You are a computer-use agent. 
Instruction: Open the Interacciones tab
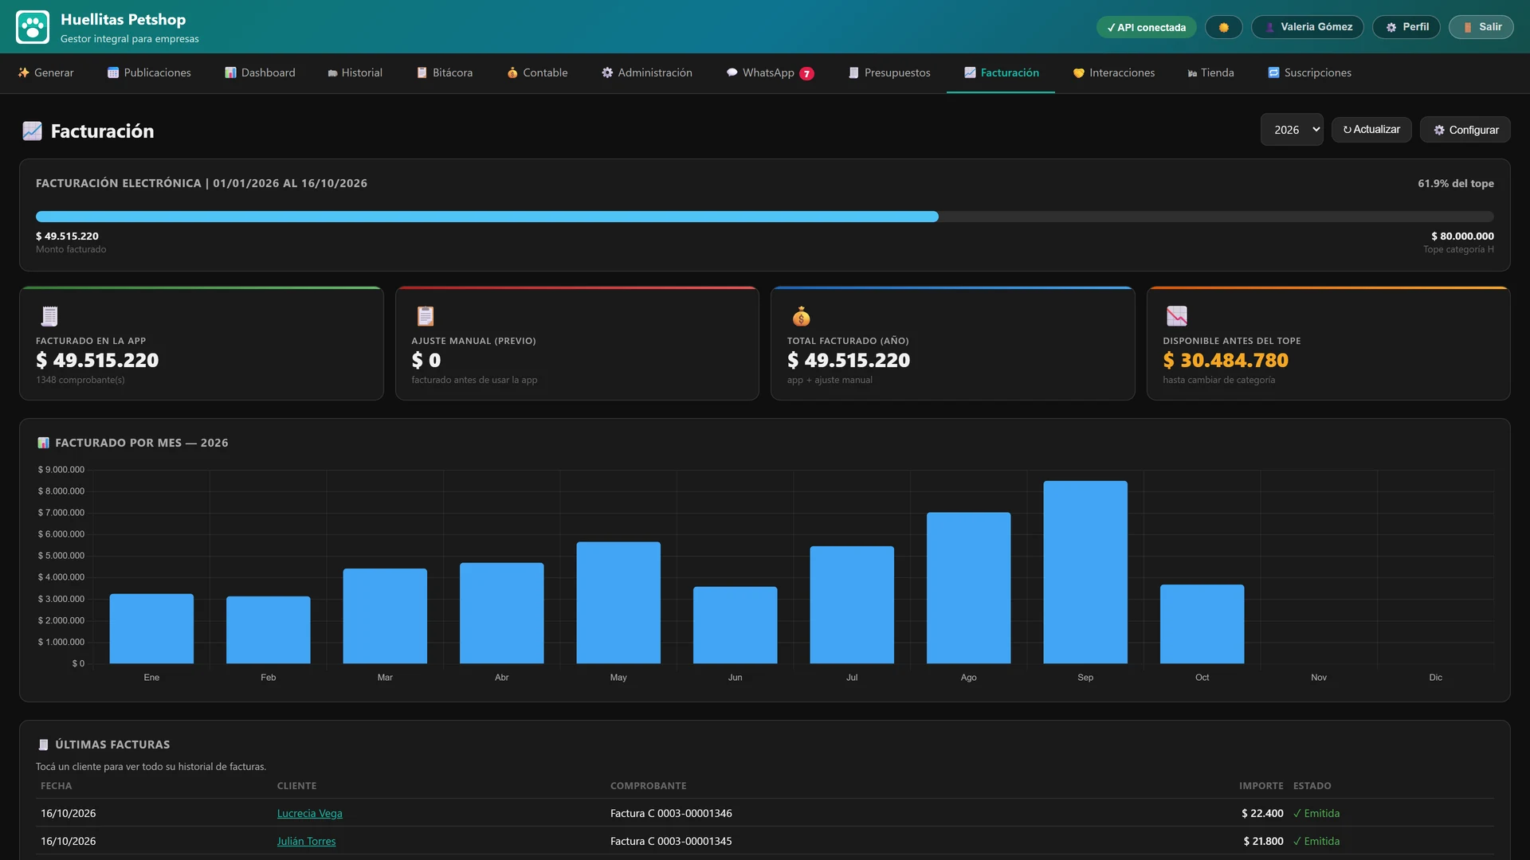1113,72
